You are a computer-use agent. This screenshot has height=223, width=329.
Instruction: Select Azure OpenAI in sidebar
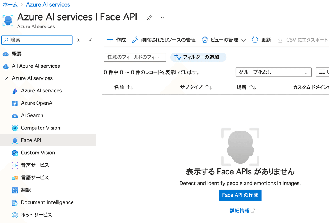[x=37, y=103]
